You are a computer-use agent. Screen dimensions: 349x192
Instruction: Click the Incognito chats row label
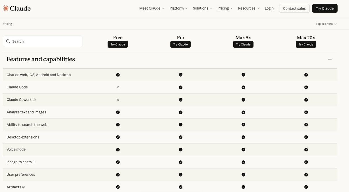click(x=19, y=162)
